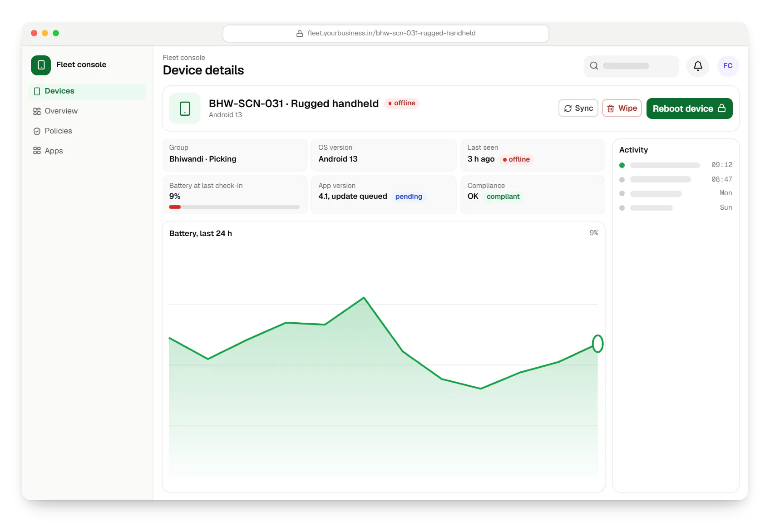
Task: Open the FC user avatar
Action: [728, 66]
